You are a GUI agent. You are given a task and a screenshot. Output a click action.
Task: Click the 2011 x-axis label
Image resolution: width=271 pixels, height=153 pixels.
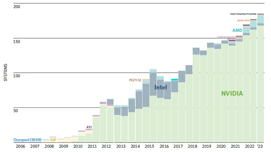click(x=92, y=146)
